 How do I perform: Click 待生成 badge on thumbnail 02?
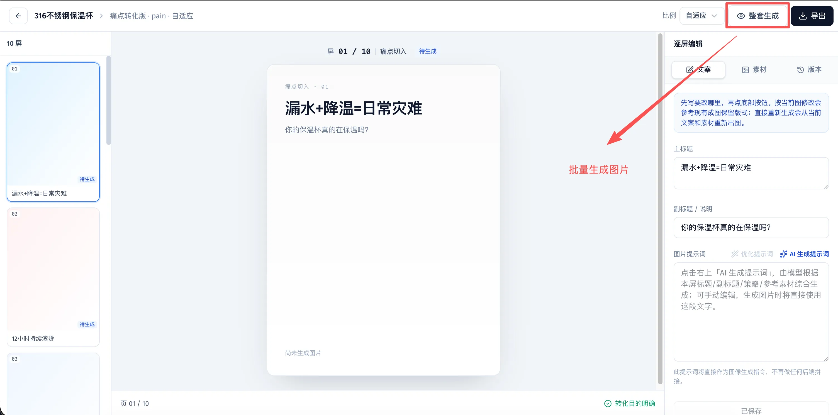click(87, 324)
